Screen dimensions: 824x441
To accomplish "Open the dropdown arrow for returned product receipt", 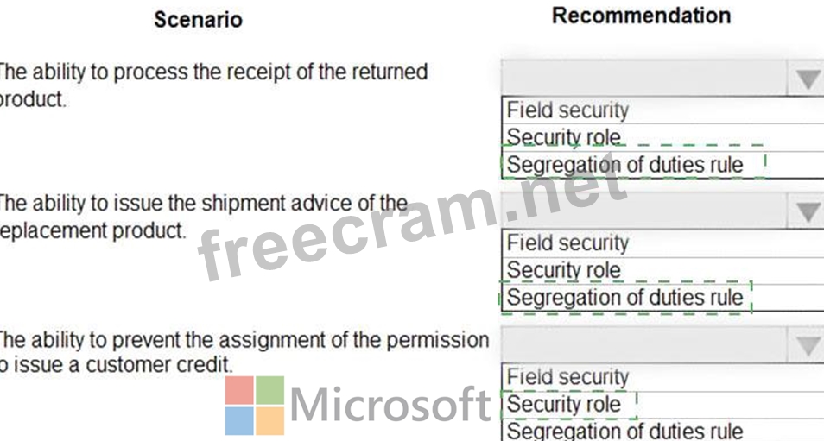I will 808,80.
